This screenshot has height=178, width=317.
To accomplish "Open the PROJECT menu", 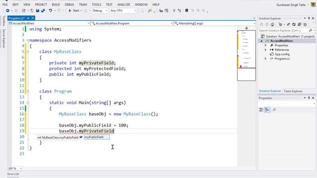I will click(x=41, y=4).
